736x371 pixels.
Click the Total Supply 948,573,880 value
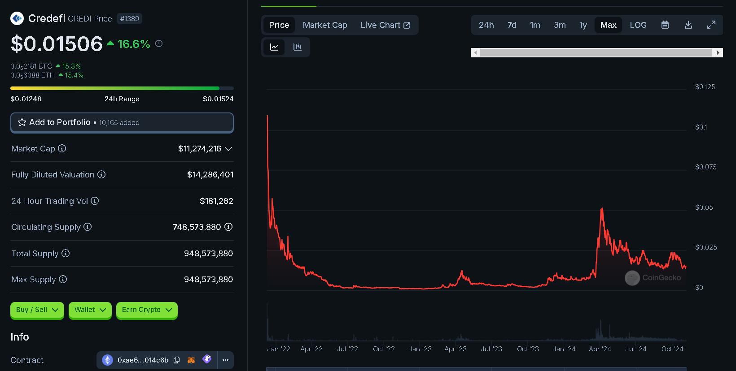pos(208,254)
